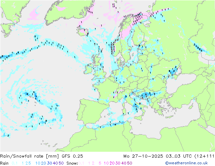Select the 'GFS 0.25' model label
This screenshot has width=215, height=166.
[x=72, y=156]
